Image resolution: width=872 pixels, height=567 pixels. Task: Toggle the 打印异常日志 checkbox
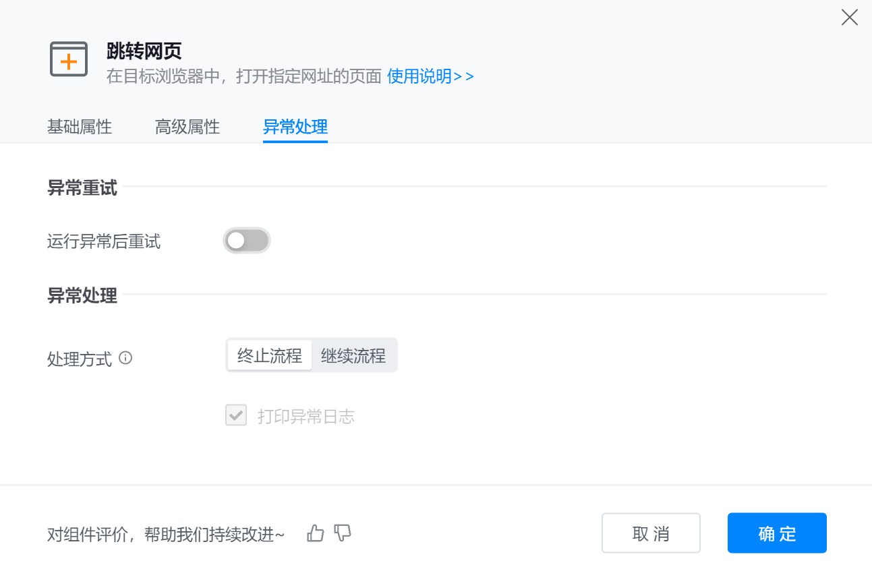236,416
